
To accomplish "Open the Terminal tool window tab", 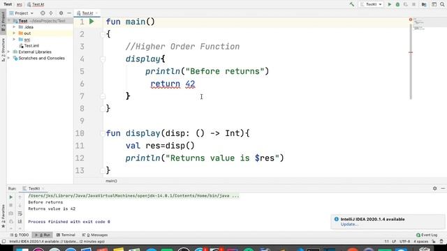I will 66,235.
